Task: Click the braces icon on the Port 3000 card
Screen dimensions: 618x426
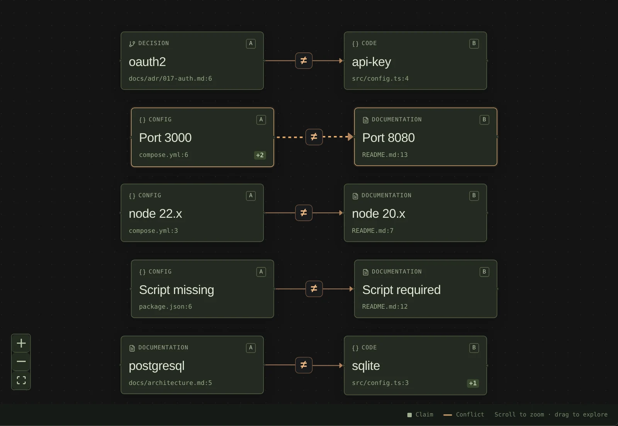Action: [143, 120]
